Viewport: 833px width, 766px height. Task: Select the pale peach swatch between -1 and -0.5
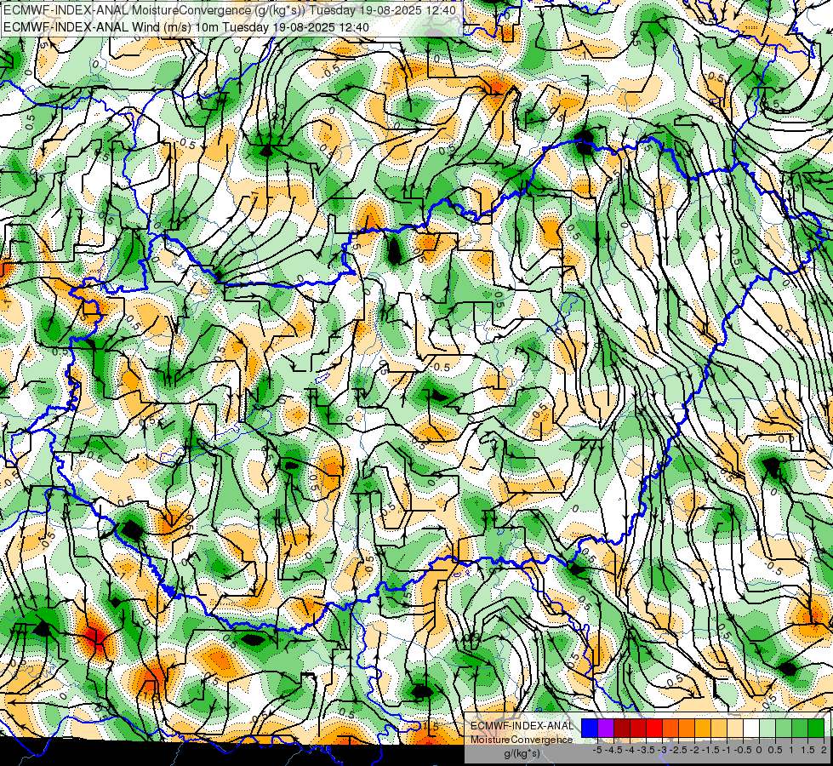(735, 729)
